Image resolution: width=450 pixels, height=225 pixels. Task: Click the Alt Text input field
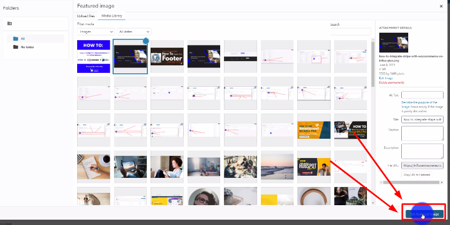pyautogui.click(x=422, y=95)
